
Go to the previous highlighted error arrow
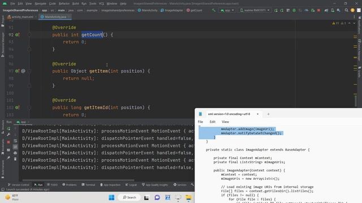tap(350, 23)
